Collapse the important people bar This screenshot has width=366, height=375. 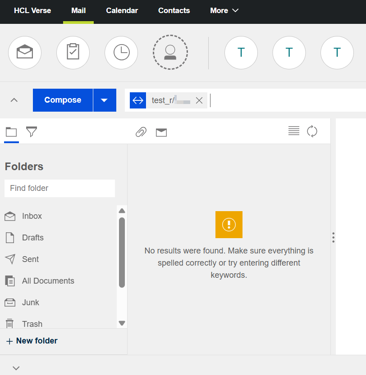click(x=14, y=100)
